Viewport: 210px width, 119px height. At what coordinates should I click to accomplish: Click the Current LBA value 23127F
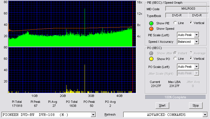(x=156, y=86)
